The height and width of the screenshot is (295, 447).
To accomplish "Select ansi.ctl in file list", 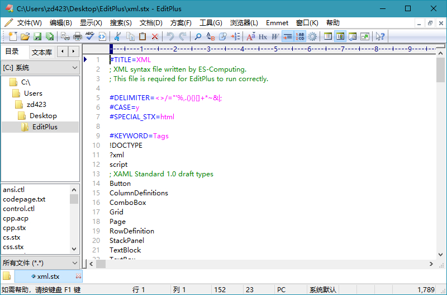I will pos(13,190).
